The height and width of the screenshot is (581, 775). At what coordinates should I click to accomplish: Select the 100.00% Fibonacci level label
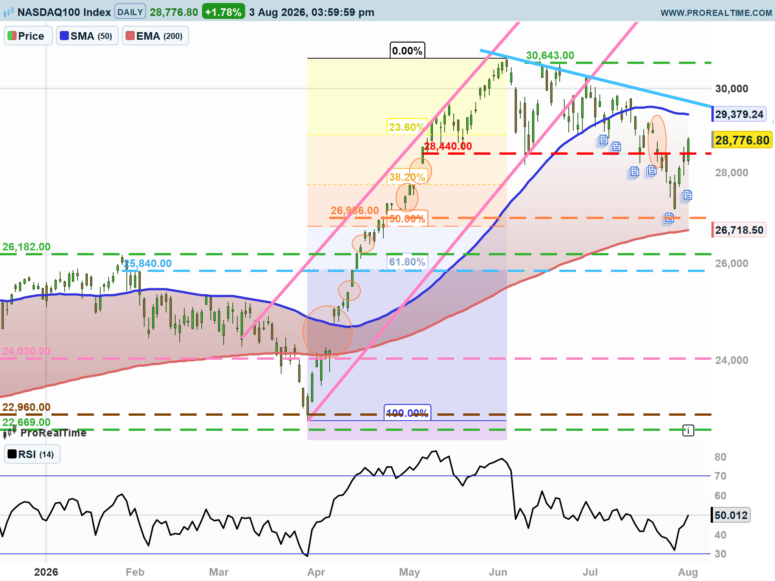tap(407, 413)
